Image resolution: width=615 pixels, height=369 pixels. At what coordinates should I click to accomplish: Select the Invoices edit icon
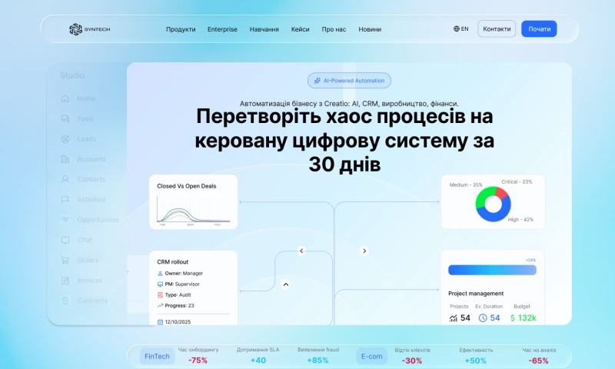click(65, 281)
